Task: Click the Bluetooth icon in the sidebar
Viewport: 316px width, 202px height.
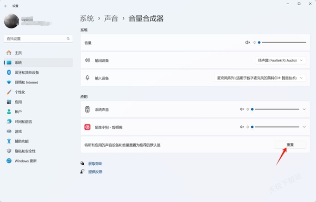Action: coord(9,72)
